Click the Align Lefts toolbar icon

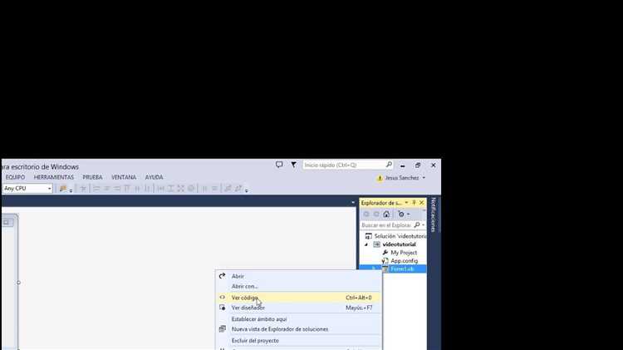click(96, 189)
